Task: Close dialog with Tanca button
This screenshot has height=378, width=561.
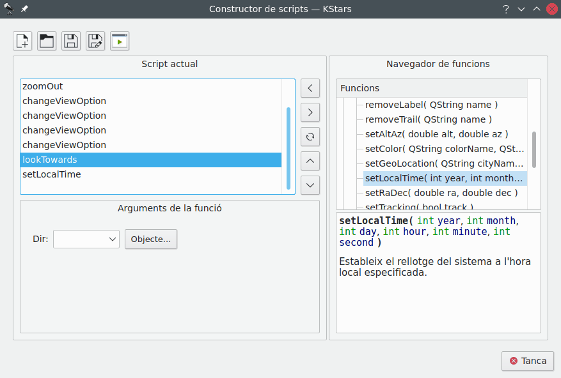Action: click(528, 361)
